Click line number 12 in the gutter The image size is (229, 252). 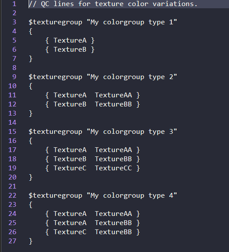click(x=12, y=104)
